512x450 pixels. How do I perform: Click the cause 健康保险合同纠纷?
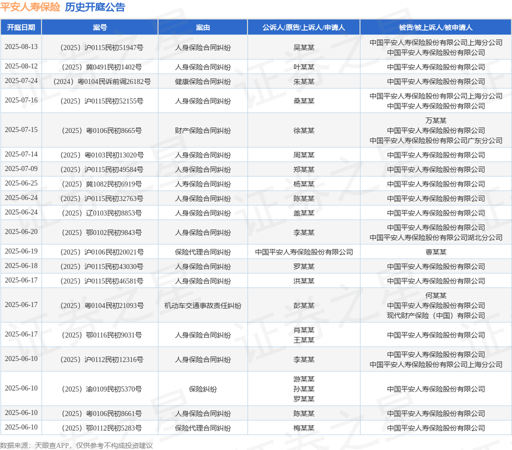tap(203, 81)
